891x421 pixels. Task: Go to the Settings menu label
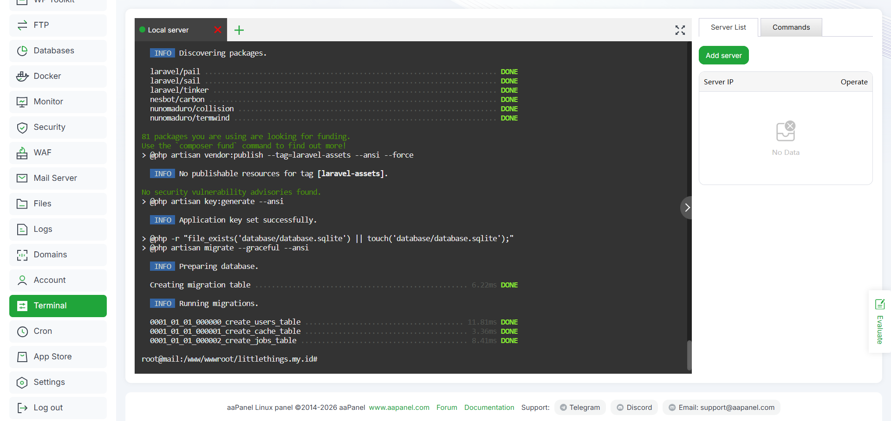[49, 382]
